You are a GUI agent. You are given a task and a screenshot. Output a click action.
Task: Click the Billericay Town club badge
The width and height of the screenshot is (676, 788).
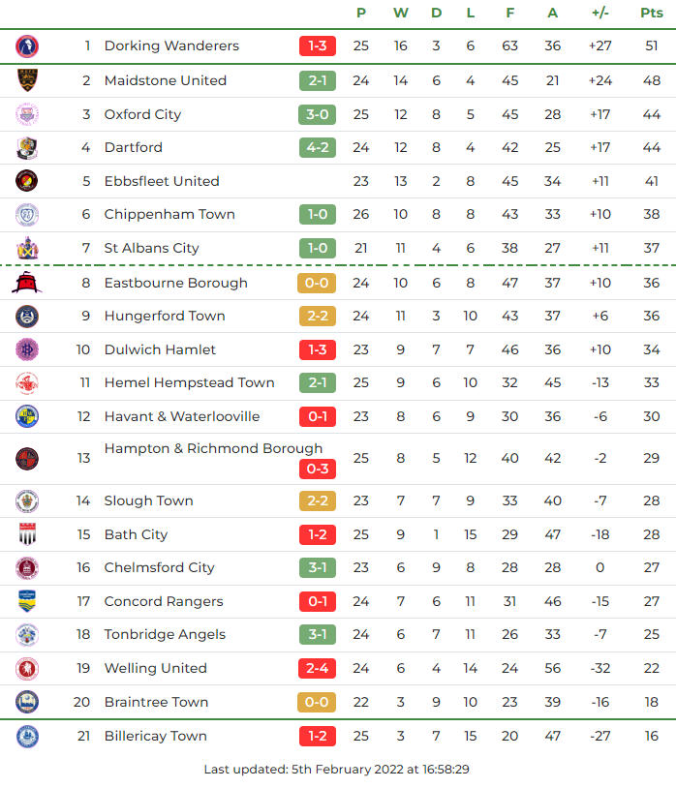27,736
